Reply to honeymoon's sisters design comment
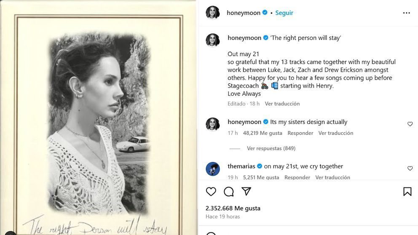The width and height of the screenshot is (418, 235). pyautogui.click(x=300, y=133)
